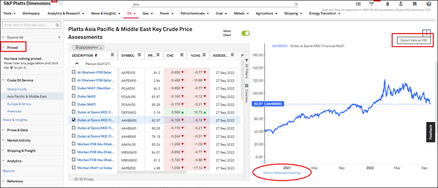This screenshot has width=438, height=188.
Task: Check the Dubai Mo01 (NextGen row checkbox
Action: click(73, 88)
